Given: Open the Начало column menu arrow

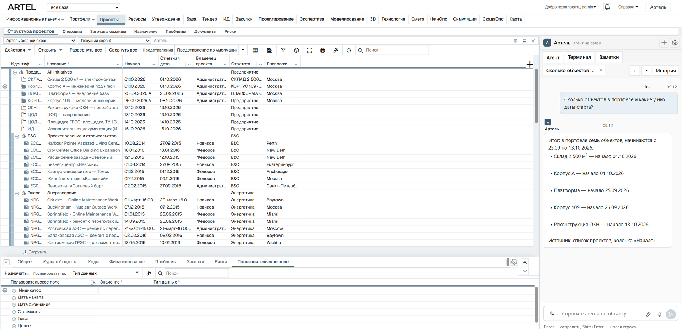Looking at the screenshot, I should point(154,64).
